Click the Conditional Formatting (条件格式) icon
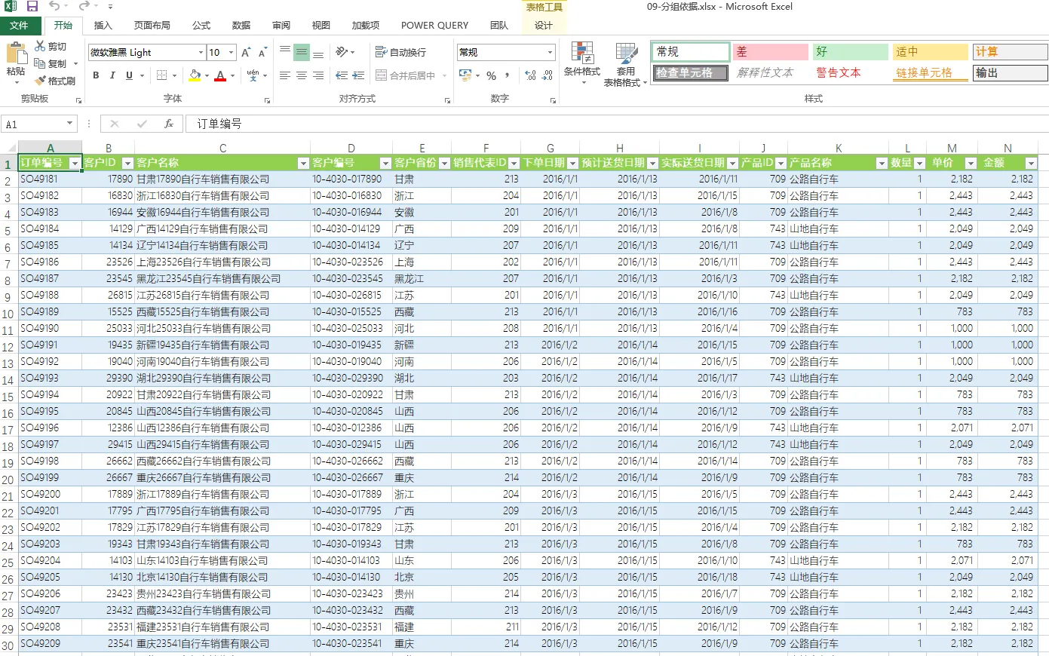 click(582, 53)
